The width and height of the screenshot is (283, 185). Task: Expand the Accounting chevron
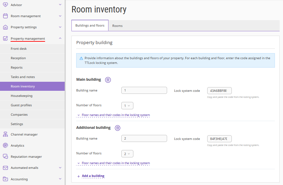60,179
